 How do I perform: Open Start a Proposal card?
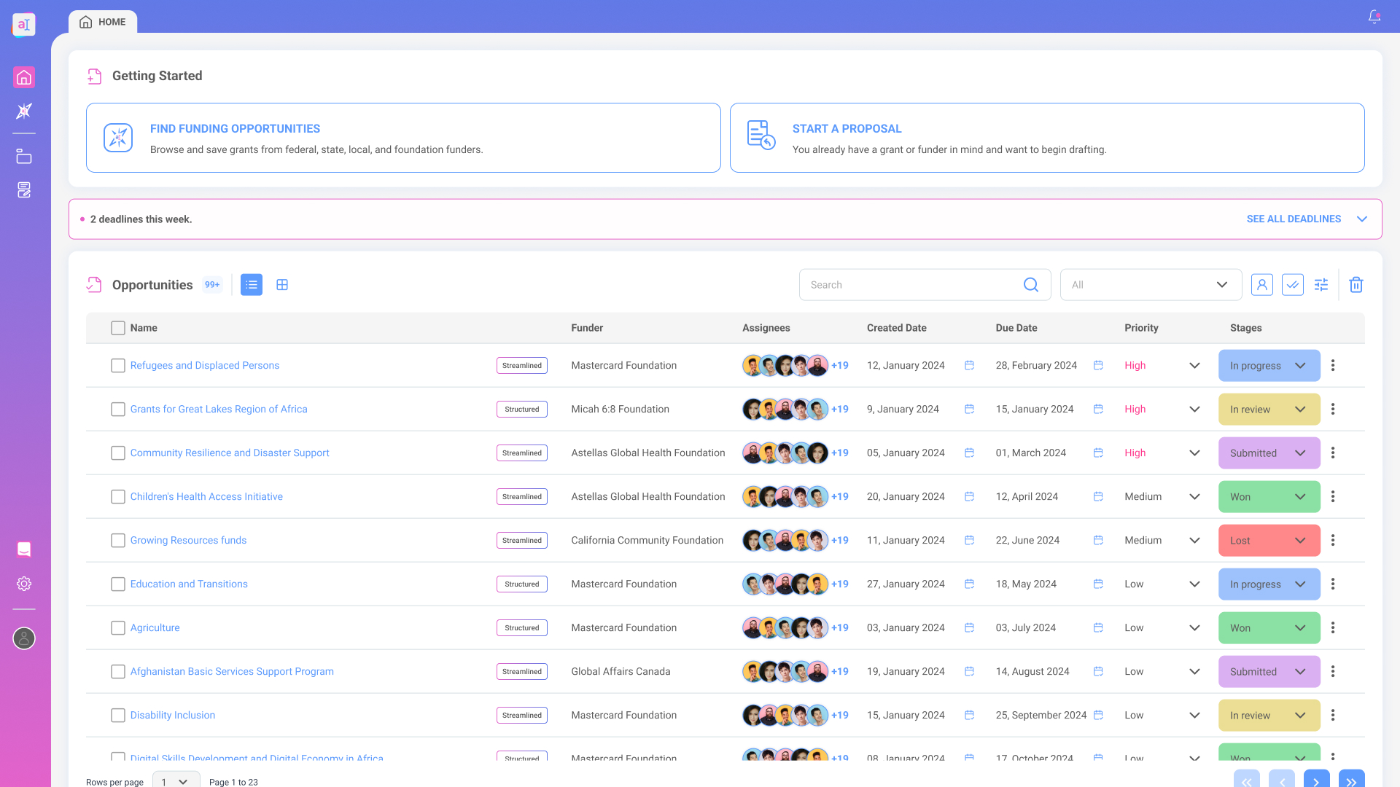click(x=1047, y=138)
